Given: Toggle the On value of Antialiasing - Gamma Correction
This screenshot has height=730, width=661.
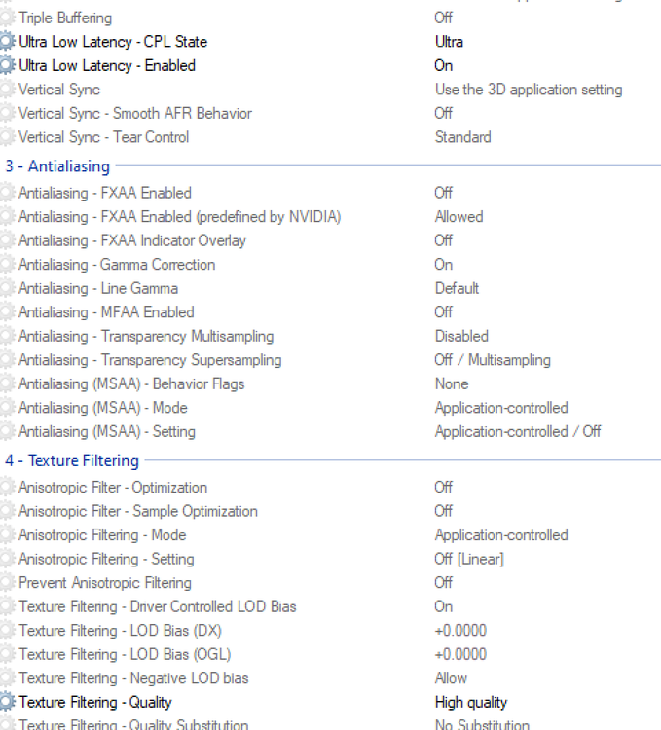Looking at the screenshot, I should coord(443,265).
